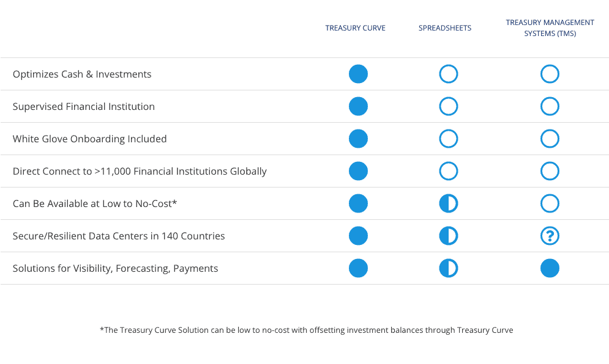The width and height of the screenshot is (609, 364).
Task: Click the half-filled Spreadsheets circle in Solutions for Visibility row
Action: (448, 268)
